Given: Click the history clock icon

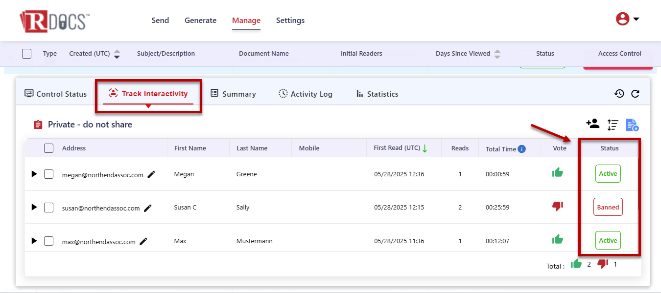Looking at the screenshot, I should [619, 94].
